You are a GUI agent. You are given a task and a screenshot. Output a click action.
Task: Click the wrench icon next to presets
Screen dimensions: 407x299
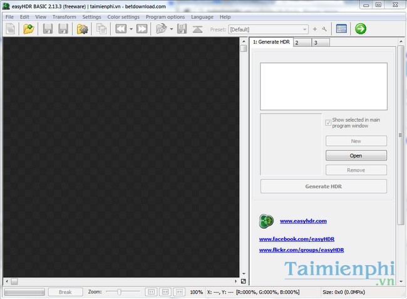(324, 29)
